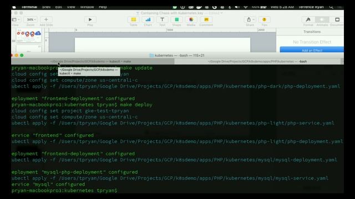This screenshot has height=199, width=355.
Task: Click the php-dark/php-deployment.yaml line
Action: pos(176,86)
